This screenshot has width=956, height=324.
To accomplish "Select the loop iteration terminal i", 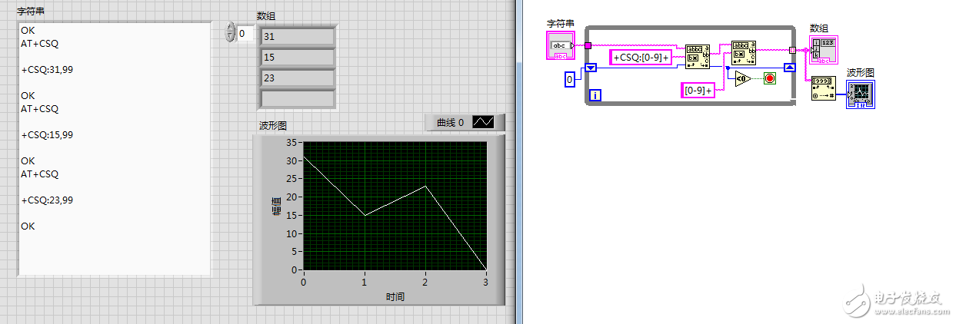I will tap(595, 96).
